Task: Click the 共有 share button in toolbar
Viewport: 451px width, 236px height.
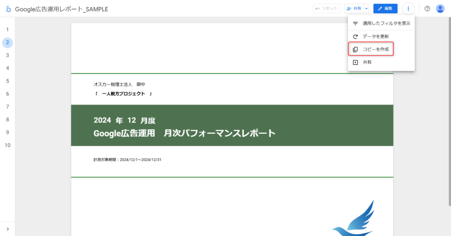Action: [x=354, y=9]
